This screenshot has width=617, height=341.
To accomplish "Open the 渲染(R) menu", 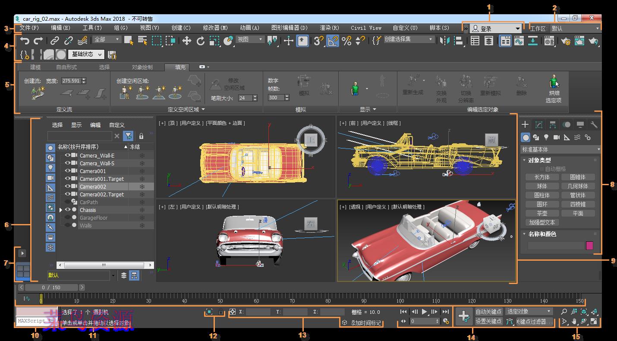I will point(328,28).
